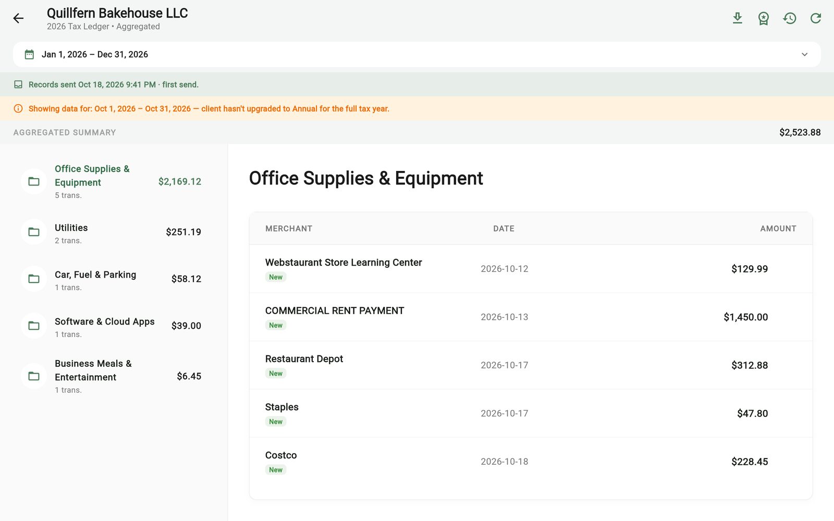Click the $2,523.88 aggregated total

coord(800,132)
